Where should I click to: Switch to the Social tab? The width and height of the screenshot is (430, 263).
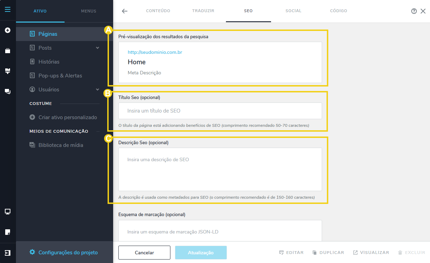coord(293,11)
